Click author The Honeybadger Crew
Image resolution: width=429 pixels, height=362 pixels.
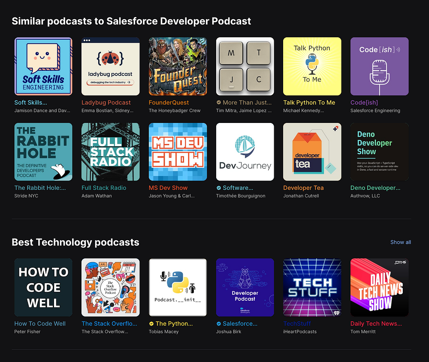pyautogui.click(x=175, y=111)
